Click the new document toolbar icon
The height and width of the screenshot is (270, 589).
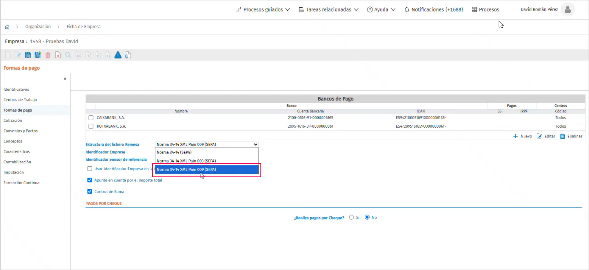8,55
